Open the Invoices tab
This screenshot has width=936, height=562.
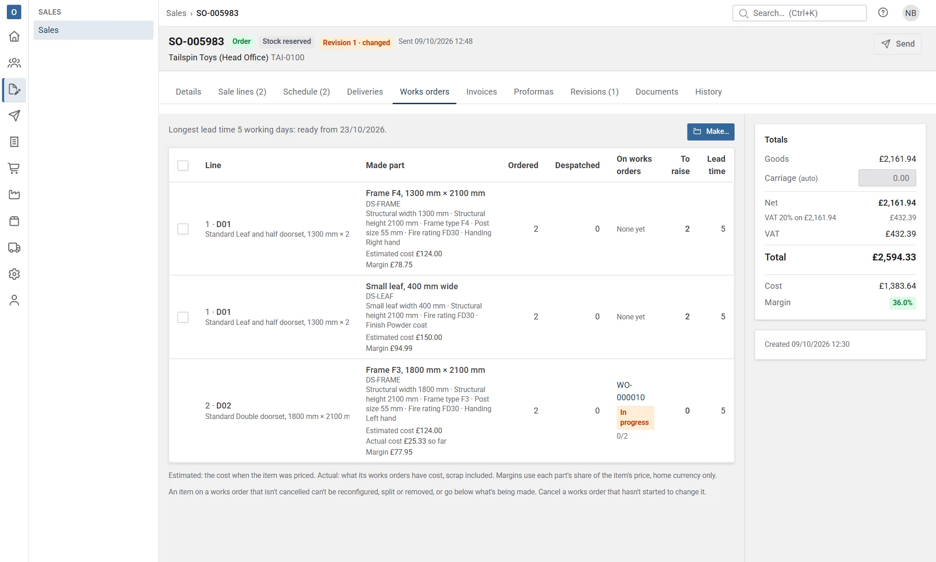click(x=481, y=92)
